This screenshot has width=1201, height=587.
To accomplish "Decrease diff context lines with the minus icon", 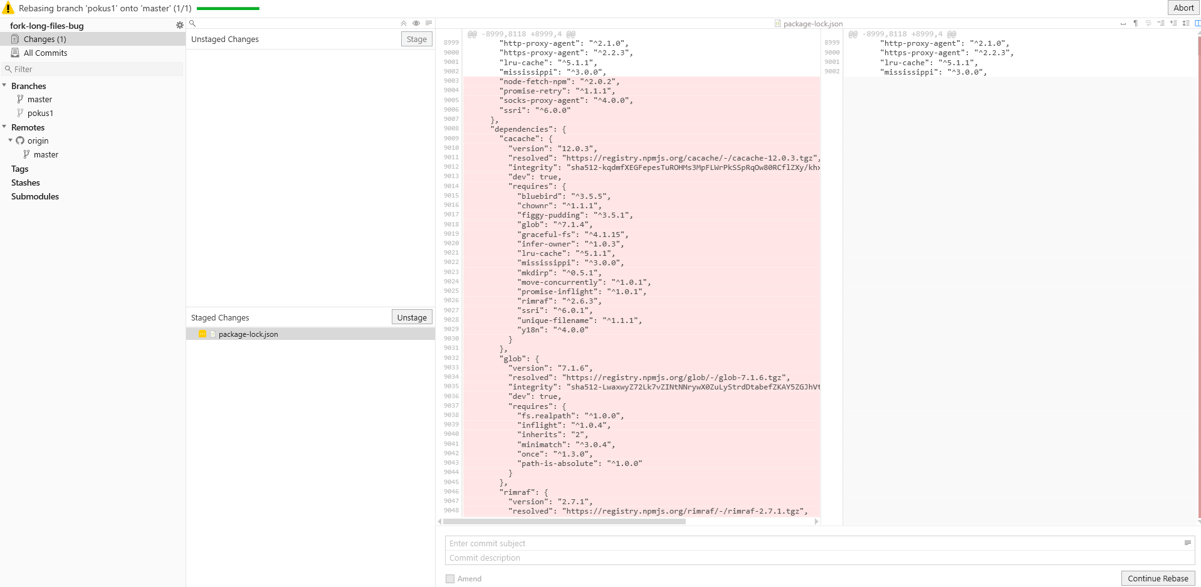I will [x=1160, y=23].
